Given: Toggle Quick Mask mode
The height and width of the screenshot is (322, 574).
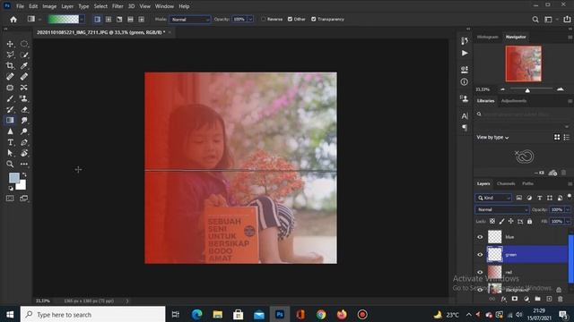Looking at the screenshot, I should 10,199.
